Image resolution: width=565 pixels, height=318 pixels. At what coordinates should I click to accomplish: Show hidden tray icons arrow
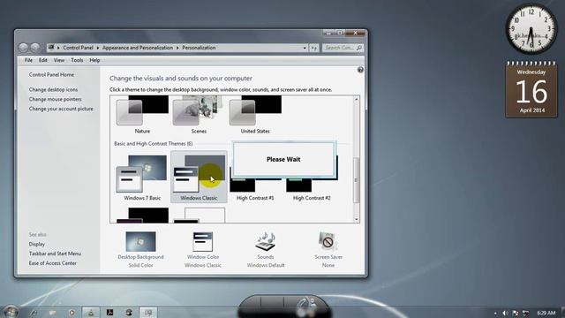(x=495, y=314)
